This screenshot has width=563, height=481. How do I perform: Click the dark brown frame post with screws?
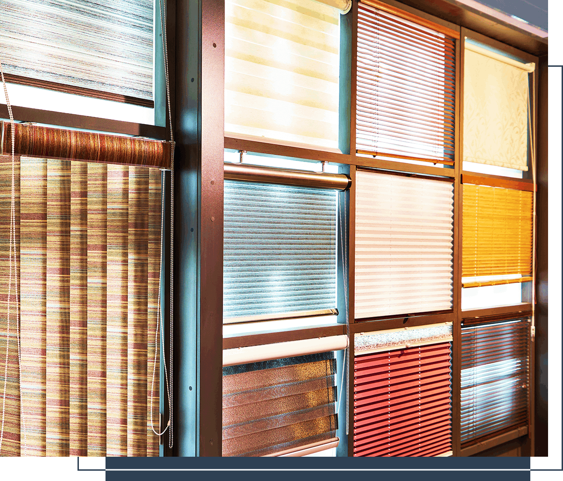[x=212, y=233]
